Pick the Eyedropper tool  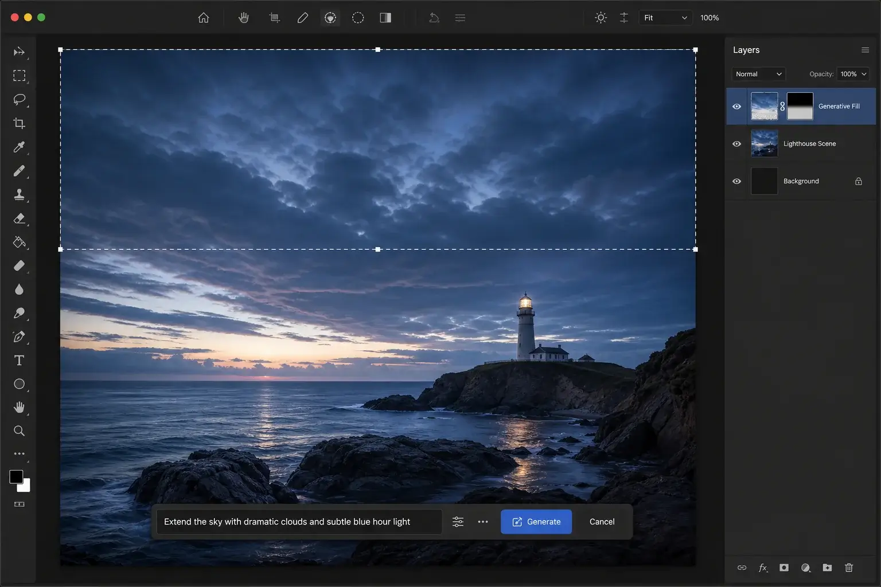click(20, 147)
